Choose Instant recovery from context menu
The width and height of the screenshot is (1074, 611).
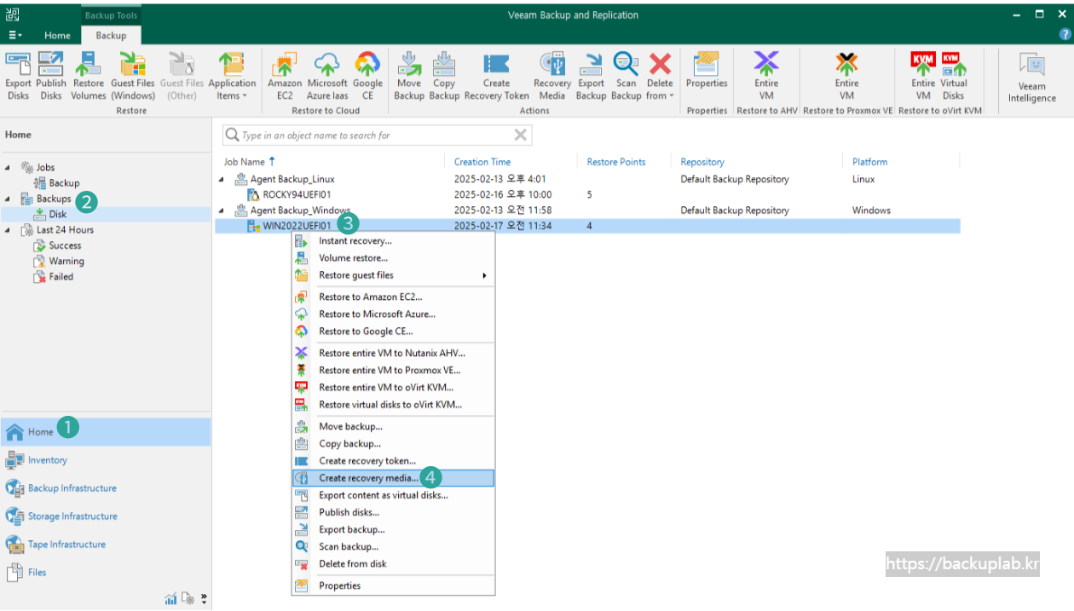(393, 241)
